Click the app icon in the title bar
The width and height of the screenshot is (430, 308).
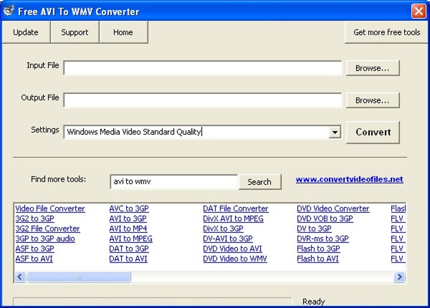[x=9, y=11]
